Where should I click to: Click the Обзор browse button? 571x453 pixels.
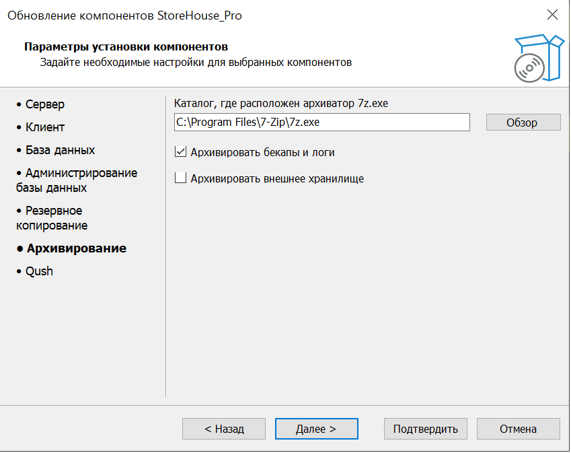523,123
